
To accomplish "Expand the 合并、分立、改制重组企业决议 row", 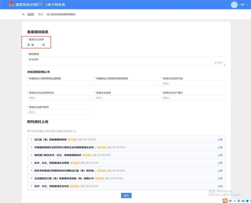I will (x=31, y=186).
